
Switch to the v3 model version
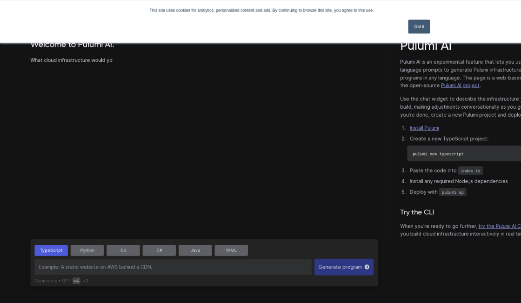86,281
